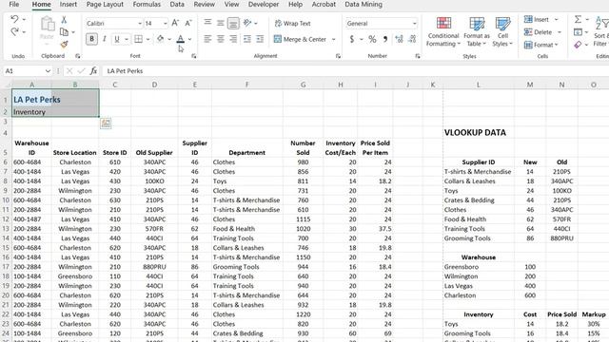
Task: Click the formula bar text field
Action: click(x=356, y=71)
